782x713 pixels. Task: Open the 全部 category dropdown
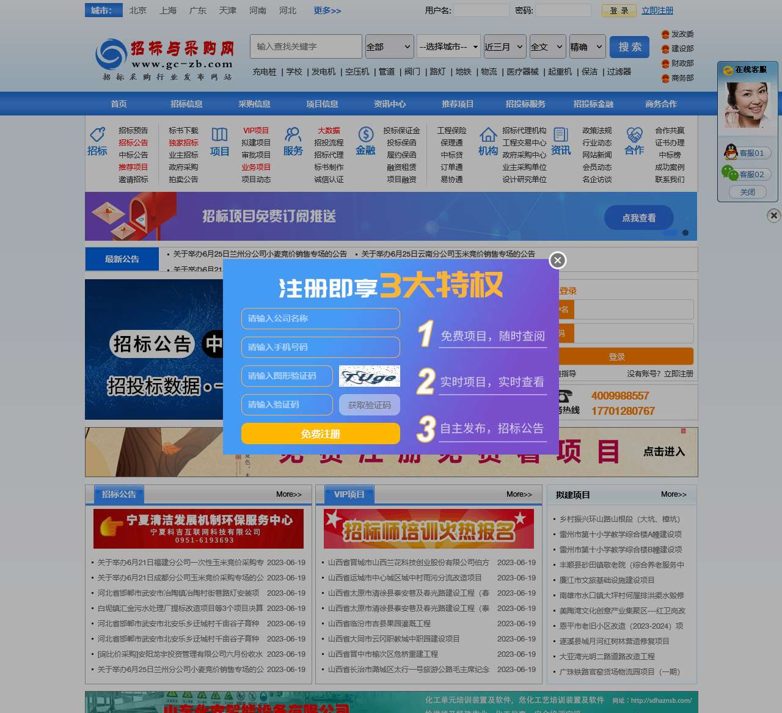(389, 46)
